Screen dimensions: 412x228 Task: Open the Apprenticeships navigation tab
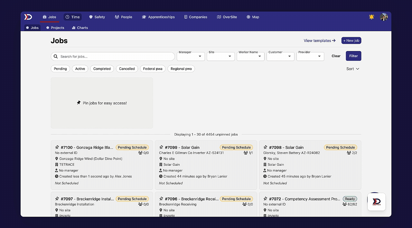tap(158, 17)
